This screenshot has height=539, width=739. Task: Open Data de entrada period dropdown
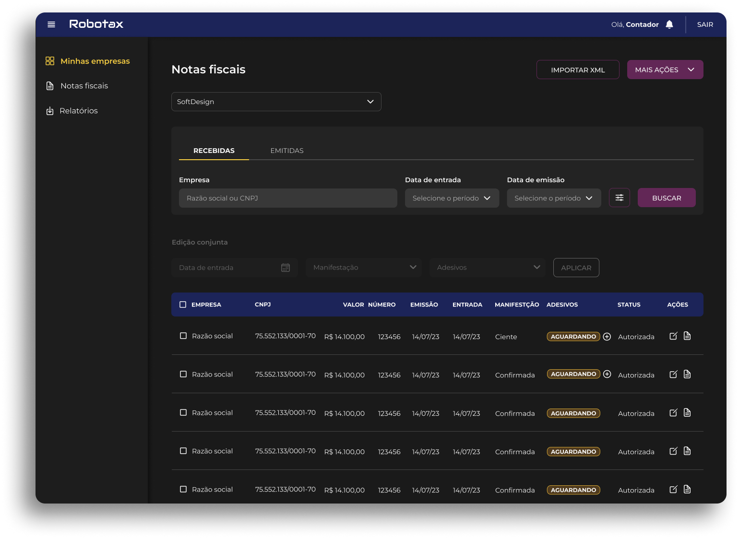tap(452, 198)
